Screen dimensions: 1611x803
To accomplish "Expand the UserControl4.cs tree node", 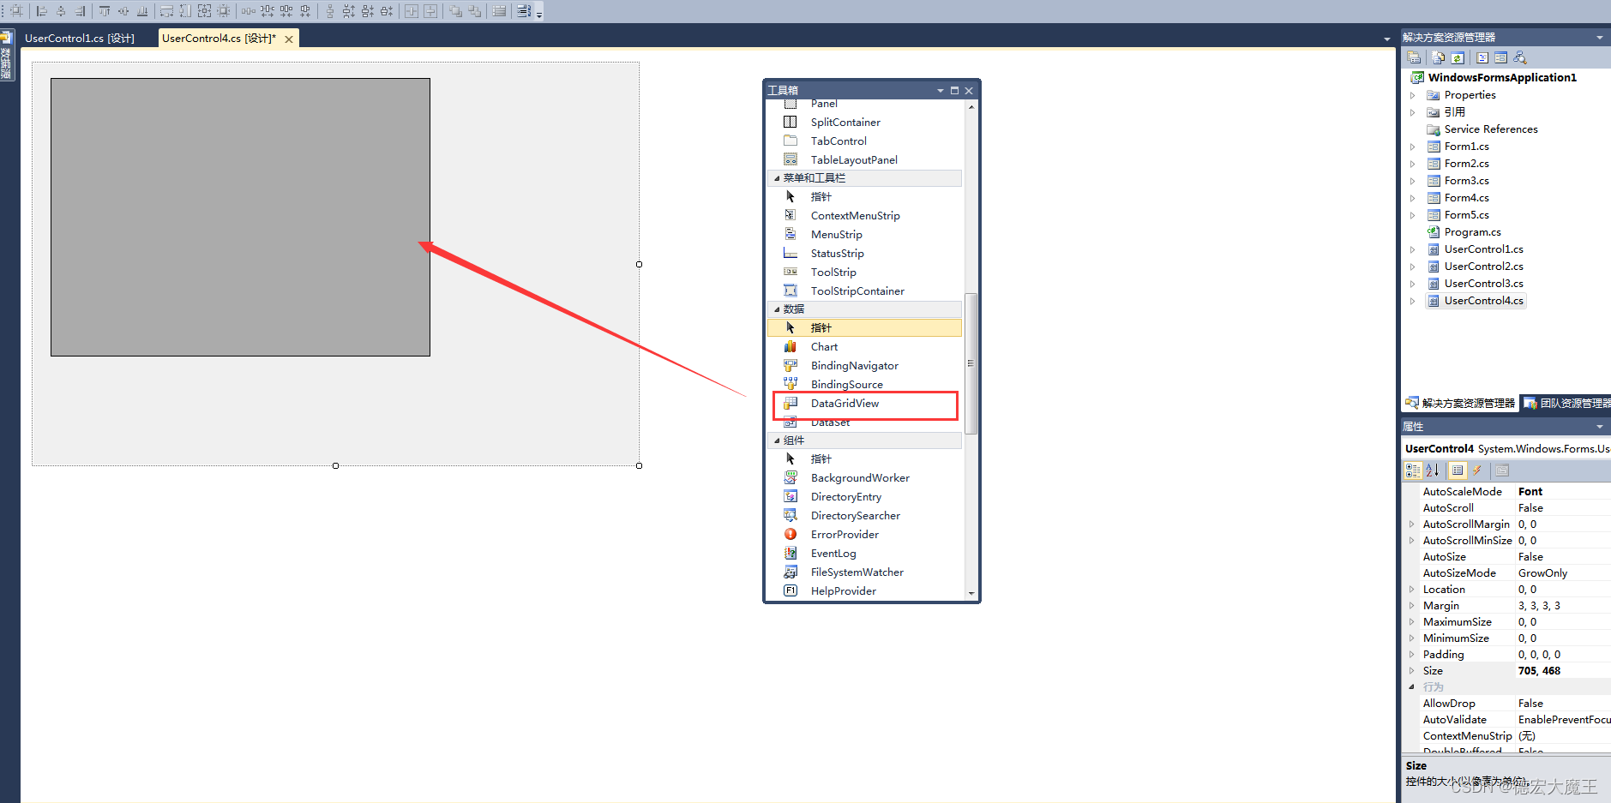I will pos(1413,301).
